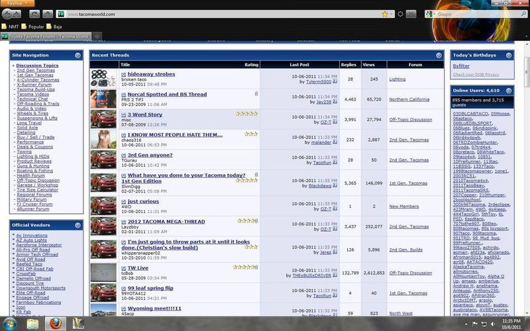Screen dimensions: 530x331
Task: Open the browser home page icon
Action: (48, 14)
